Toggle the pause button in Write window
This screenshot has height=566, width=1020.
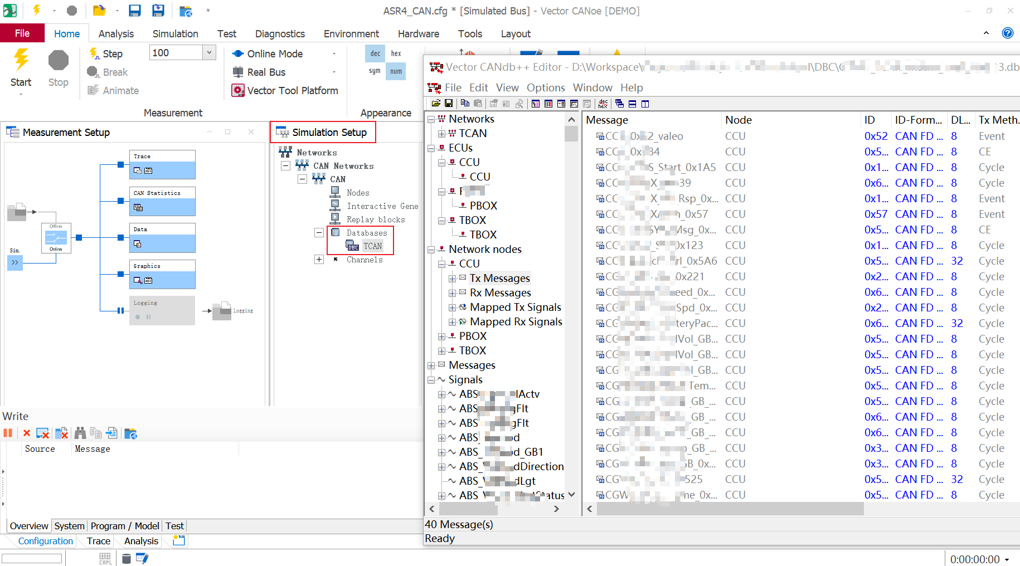pos(8,433)
